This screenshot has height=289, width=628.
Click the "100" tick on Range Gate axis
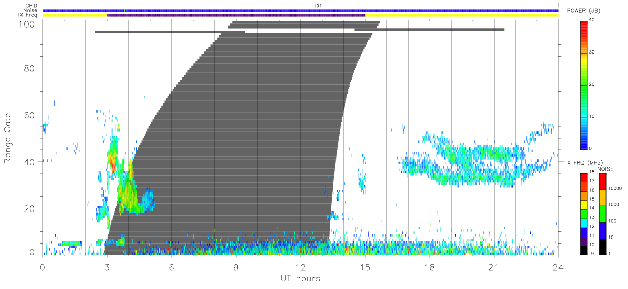(28, 23)
